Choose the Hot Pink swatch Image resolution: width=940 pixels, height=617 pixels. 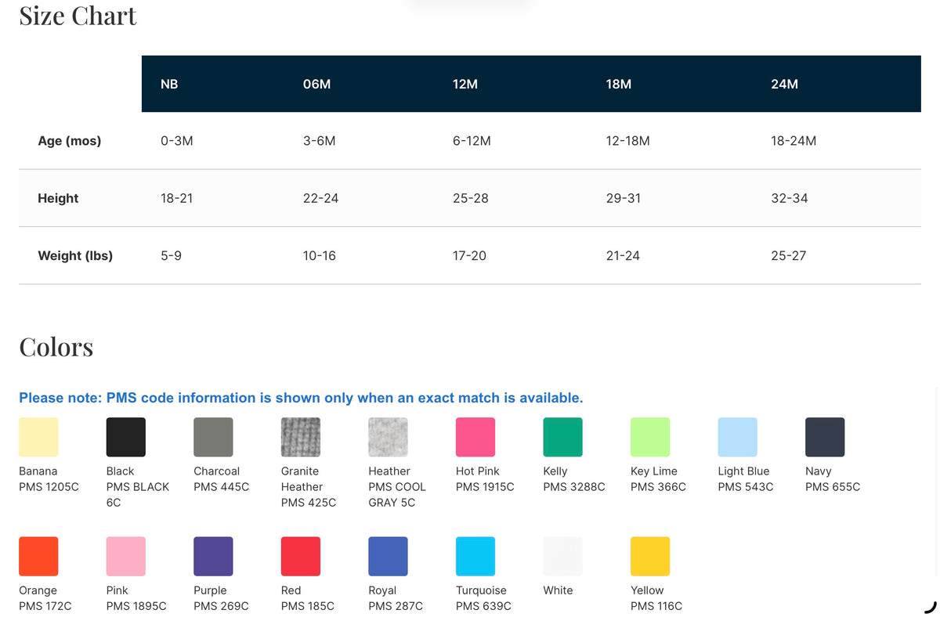pos(475,437)
